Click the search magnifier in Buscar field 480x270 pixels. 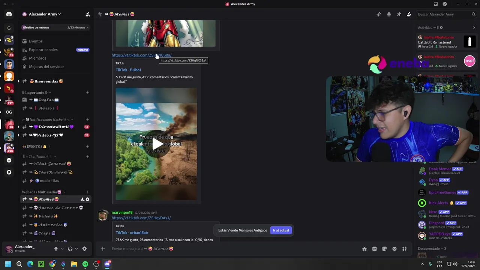coord(473,14)
